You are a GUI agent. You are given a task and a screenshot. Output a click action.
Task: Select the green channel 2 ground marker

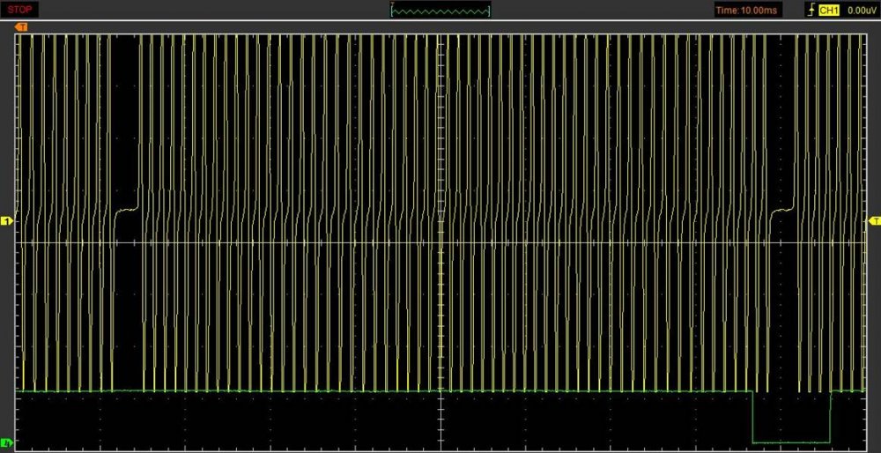coord(6,442)
